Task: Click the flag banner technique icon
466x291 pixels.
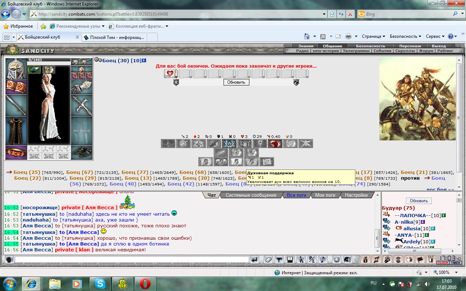Action: point(267,162)
